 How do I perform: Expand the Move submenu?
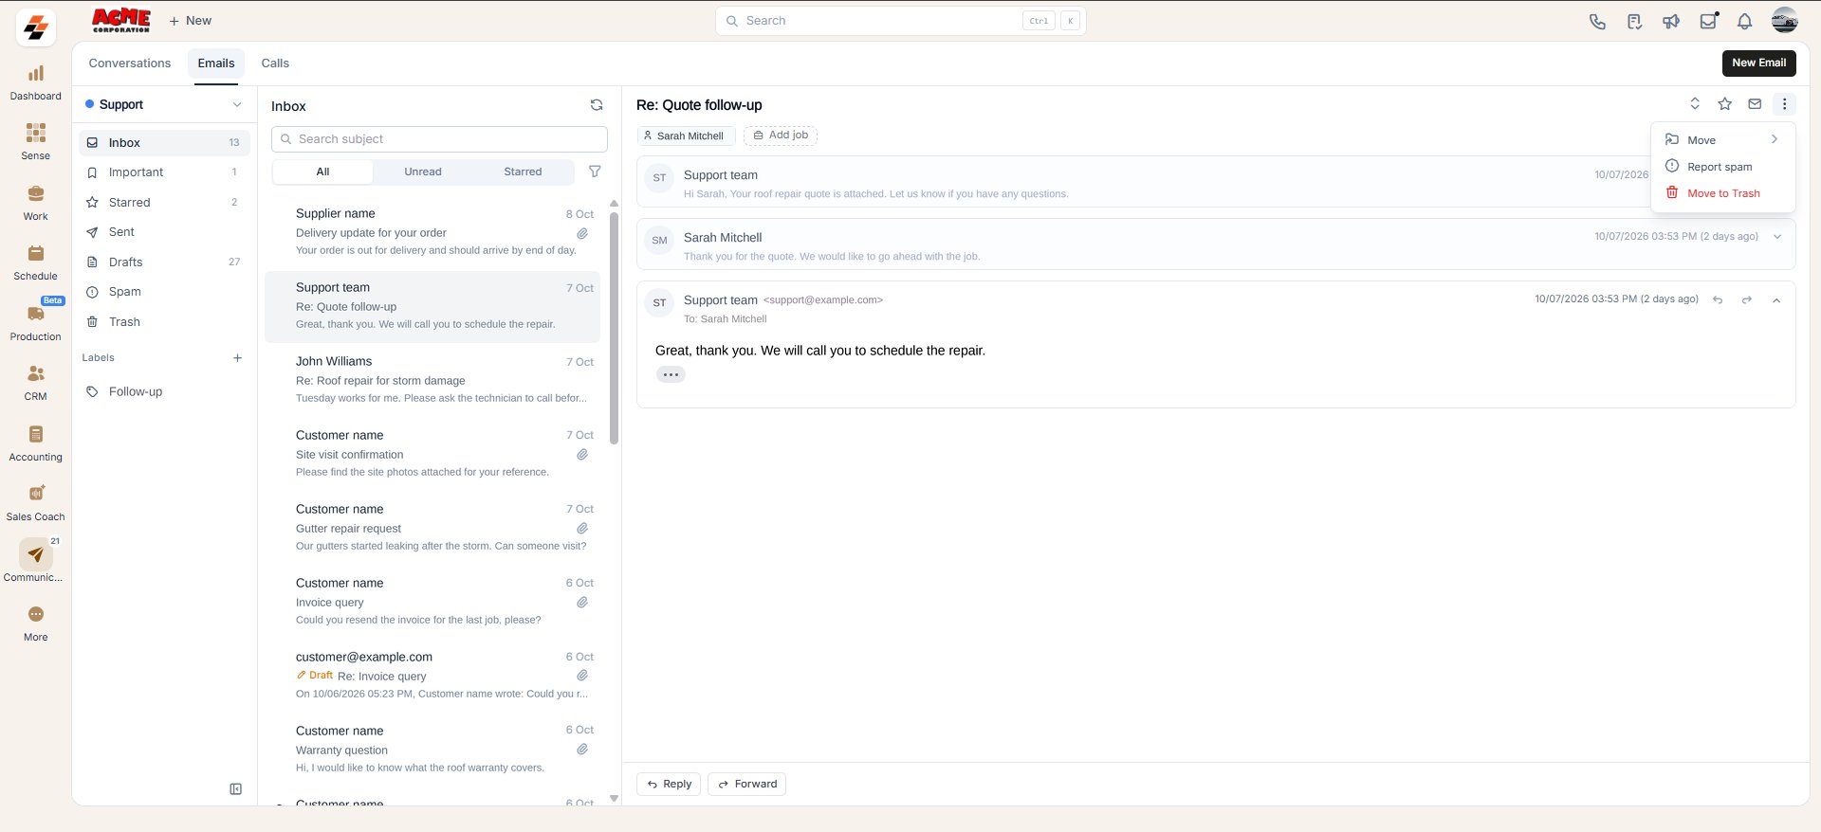[1722, 140]
